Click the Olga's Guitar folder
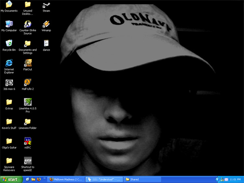Screen dimensions: 244x183 (9, 141)
